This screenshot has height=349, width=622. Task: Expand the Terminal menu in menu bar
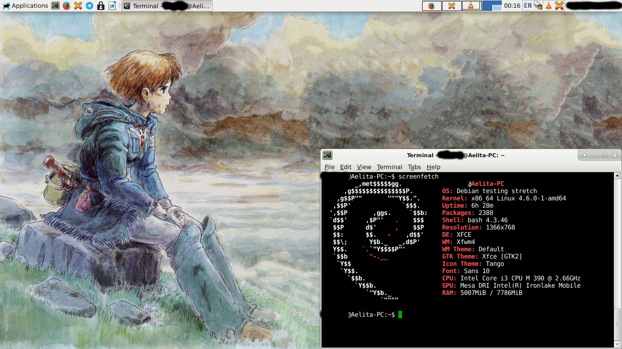[389, 167]
